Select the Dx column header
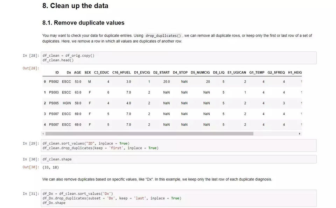The width and height of the screenshot is (336, 208). click(x=69, y=73)
